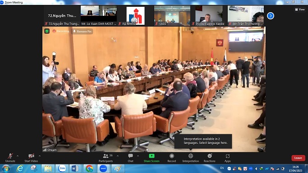
Task: Switch to Paint in the taskbar
Action: click(x=117, y=168)
